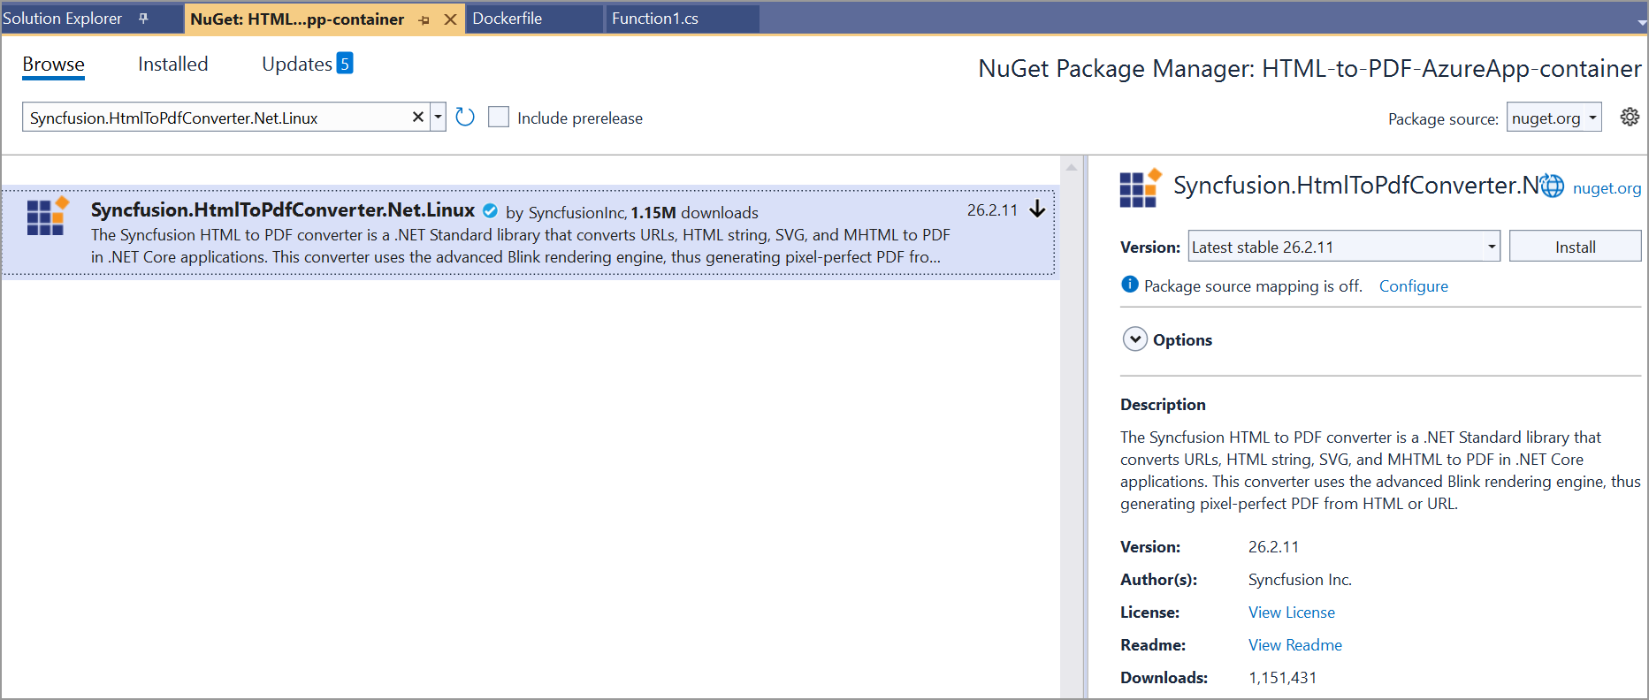1649x700 pixels.
Task: Expand the Options section
Action: [x=1134, y=339]
